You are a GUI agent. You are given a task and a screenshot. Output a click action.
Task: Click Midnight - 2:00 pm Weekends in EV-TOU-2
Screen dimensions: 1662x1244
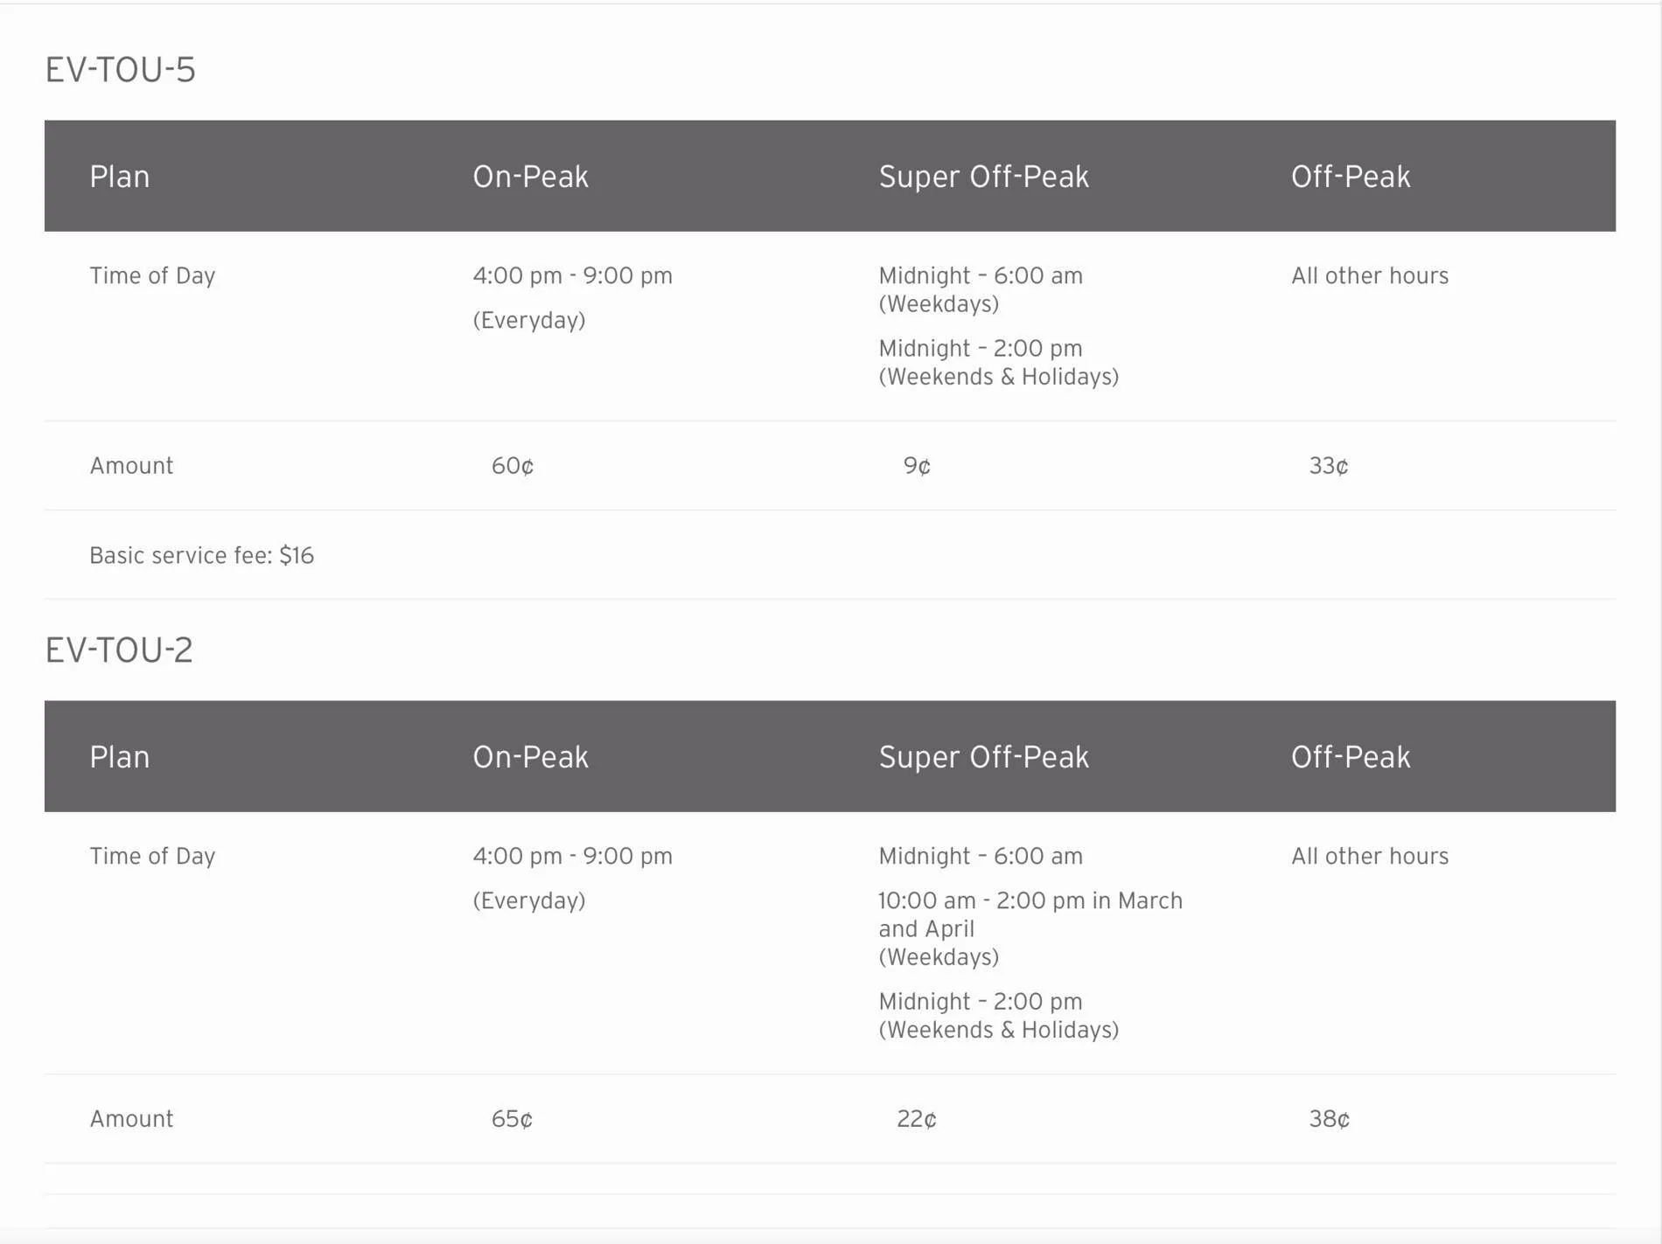999,1016
